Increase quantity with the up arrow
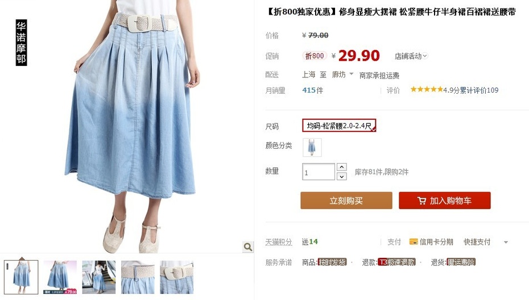529x300 pixels. [342, 167]
